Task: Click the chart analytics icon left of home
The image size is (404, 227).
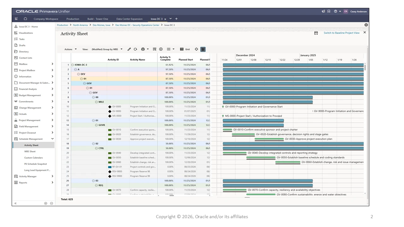Action: pos(16,19)
